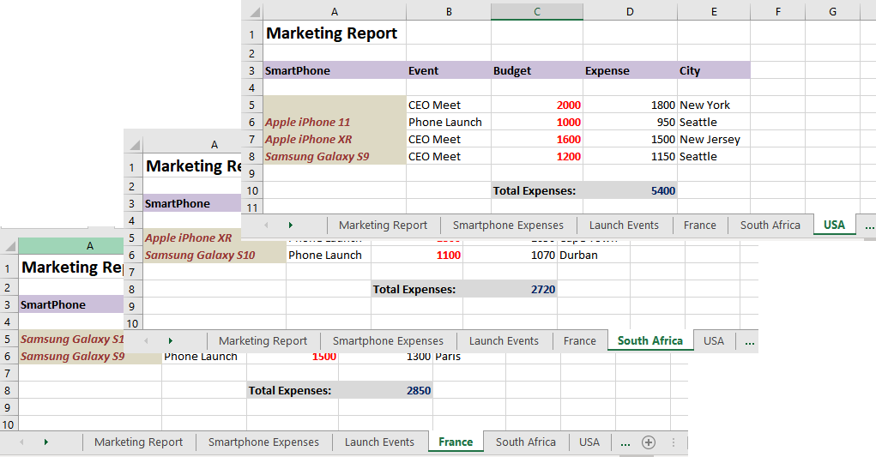Viewport: 876px width, 457px height.
Task: Click select-all corner in USA window
Action: [254, 12]
